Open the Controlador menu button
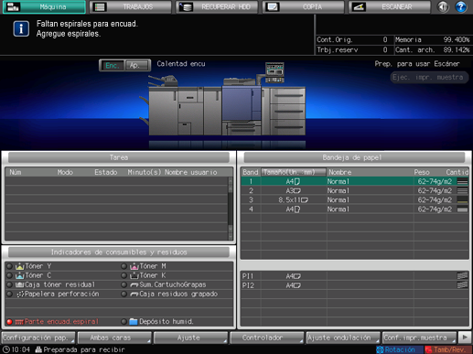The height and width of the screenshot is (354, 473). [267, 338]
